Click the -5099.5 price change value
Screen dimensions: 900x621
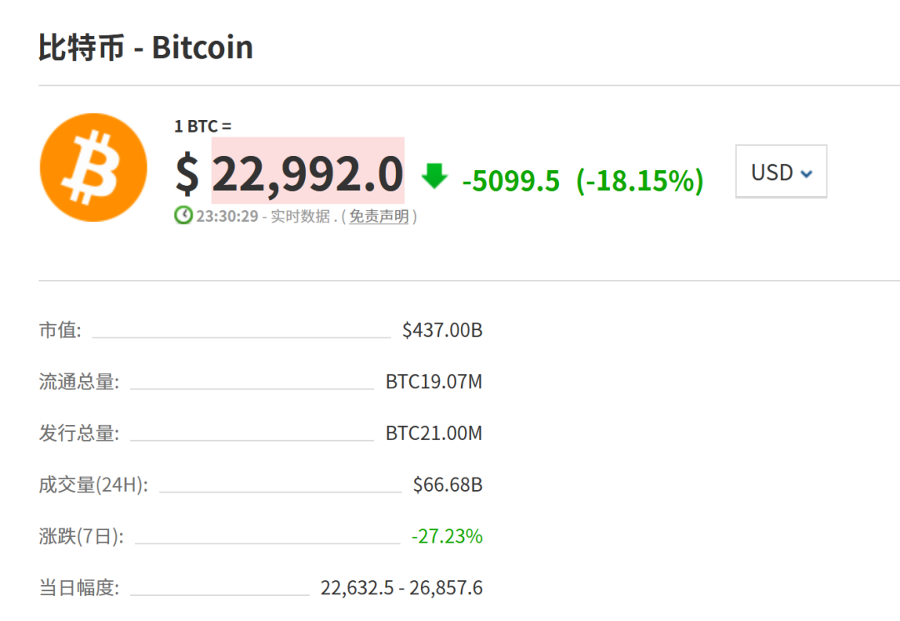point(511,179)
